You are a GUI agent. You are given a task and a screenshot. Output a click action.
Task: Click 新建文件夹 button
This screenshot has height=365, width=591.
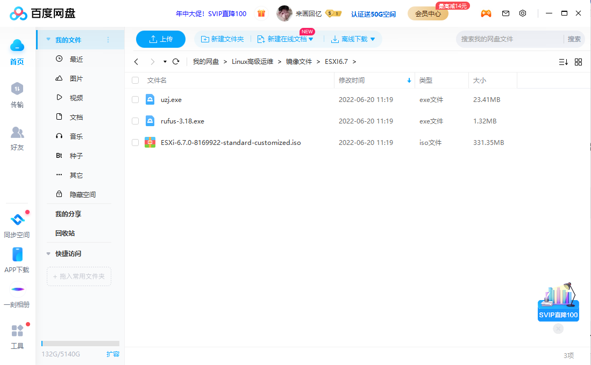point(223,39)
